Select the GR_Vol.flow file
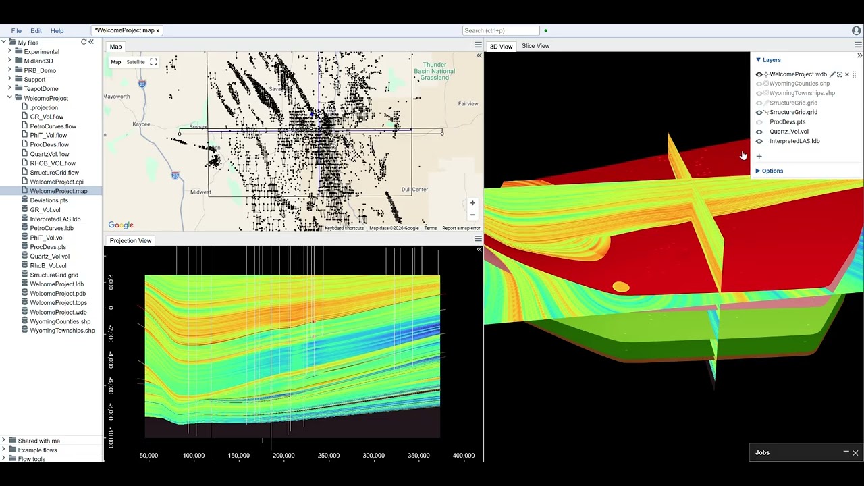This screenshot has height=486, width=864. tap(47, 117)
